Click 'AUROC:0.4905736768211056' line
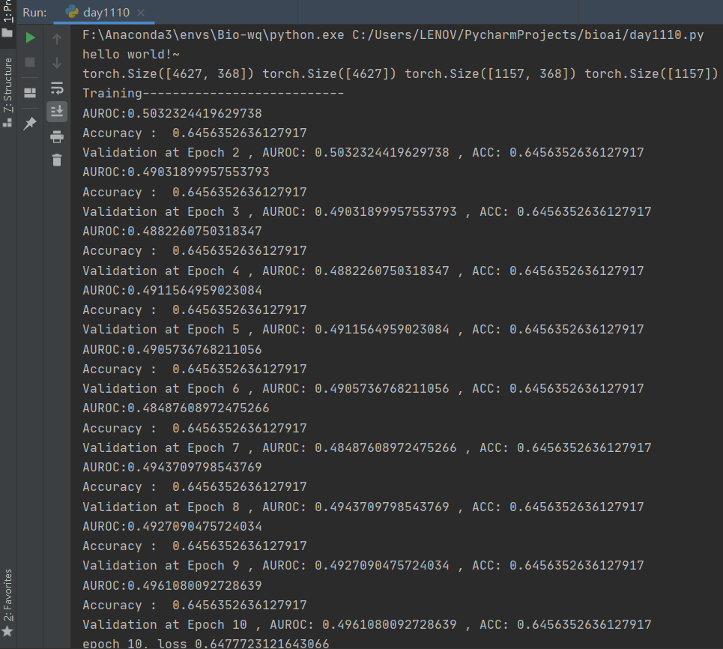This screenshot has width=723, height=649. [172, 350]
